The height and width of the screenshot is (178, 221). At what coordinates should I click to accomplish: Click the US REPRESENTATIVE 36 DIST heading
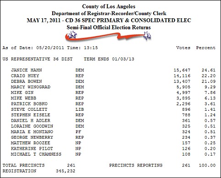point(38,59)
